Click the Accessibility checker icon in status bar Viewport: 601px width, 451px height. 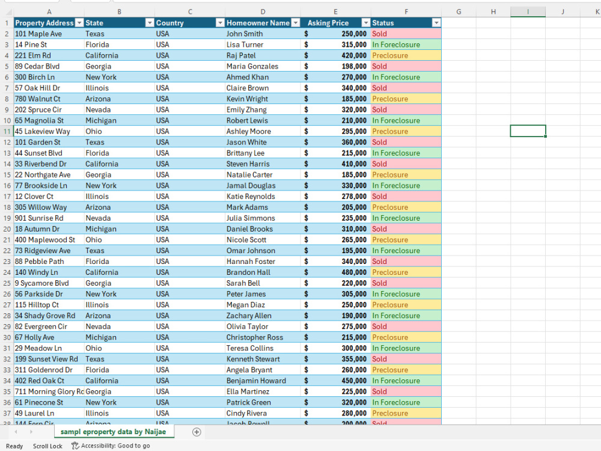click(x=75, y=446)
